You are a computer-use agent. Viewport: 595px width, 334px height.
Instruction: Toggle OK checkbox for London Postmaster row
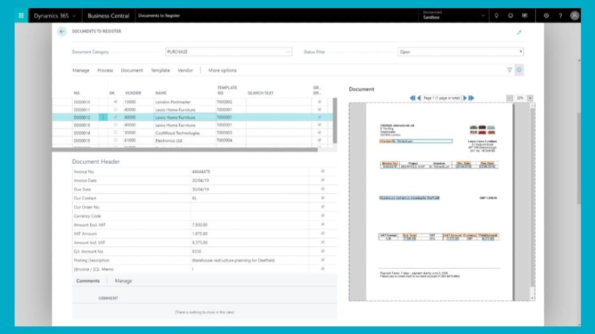coord(116,102)
